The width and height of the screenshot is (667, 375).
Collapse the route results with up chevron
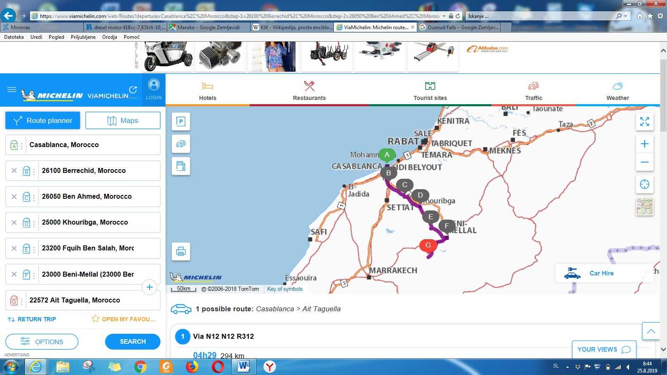coord(651,331)
